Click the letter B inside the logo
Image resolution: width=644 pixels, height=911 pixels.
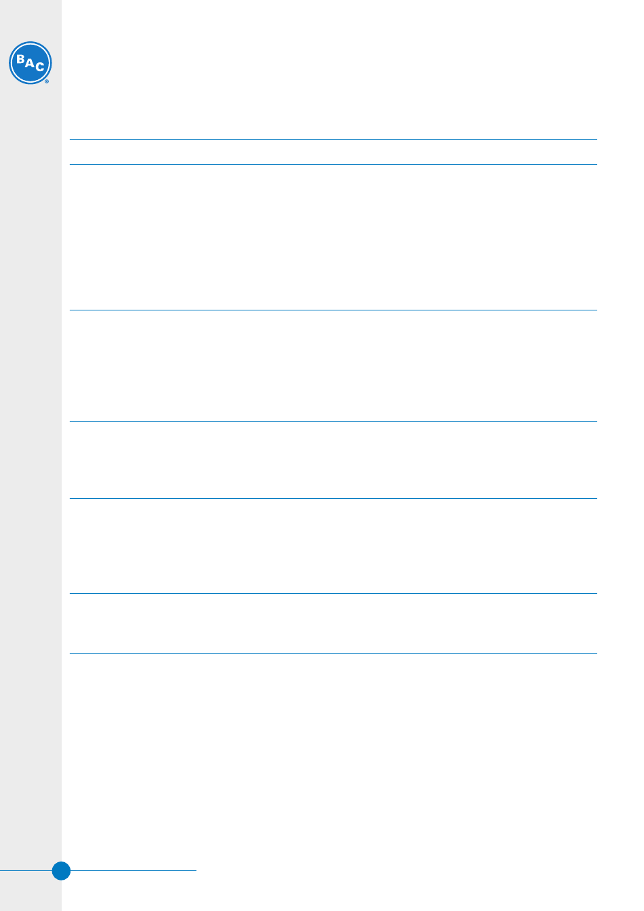(x=20, y=60)
